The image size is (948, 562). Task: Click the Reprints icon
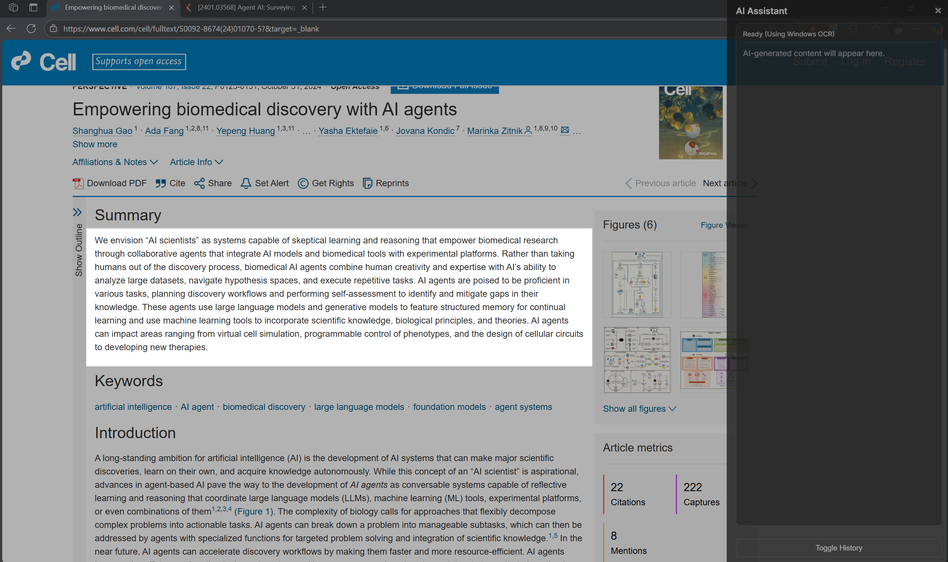coord(367,183)
